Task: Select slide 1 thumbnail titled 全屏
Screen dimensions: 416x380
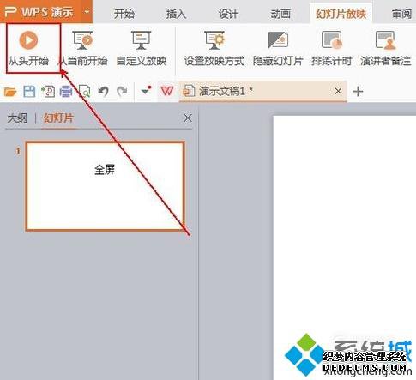Action: point(105,186)
